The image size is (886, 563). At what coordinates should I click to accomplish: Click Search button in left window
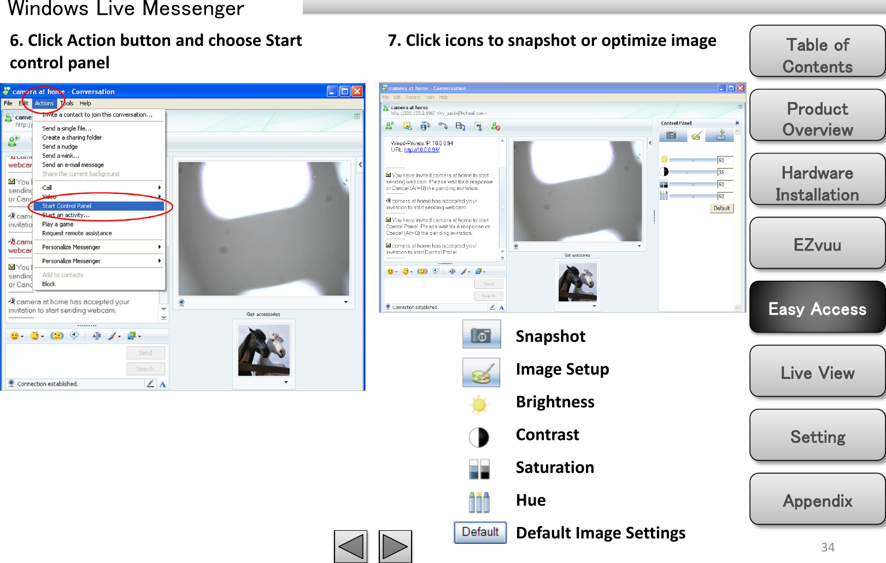pyautogui.click(x=145, y=369)
